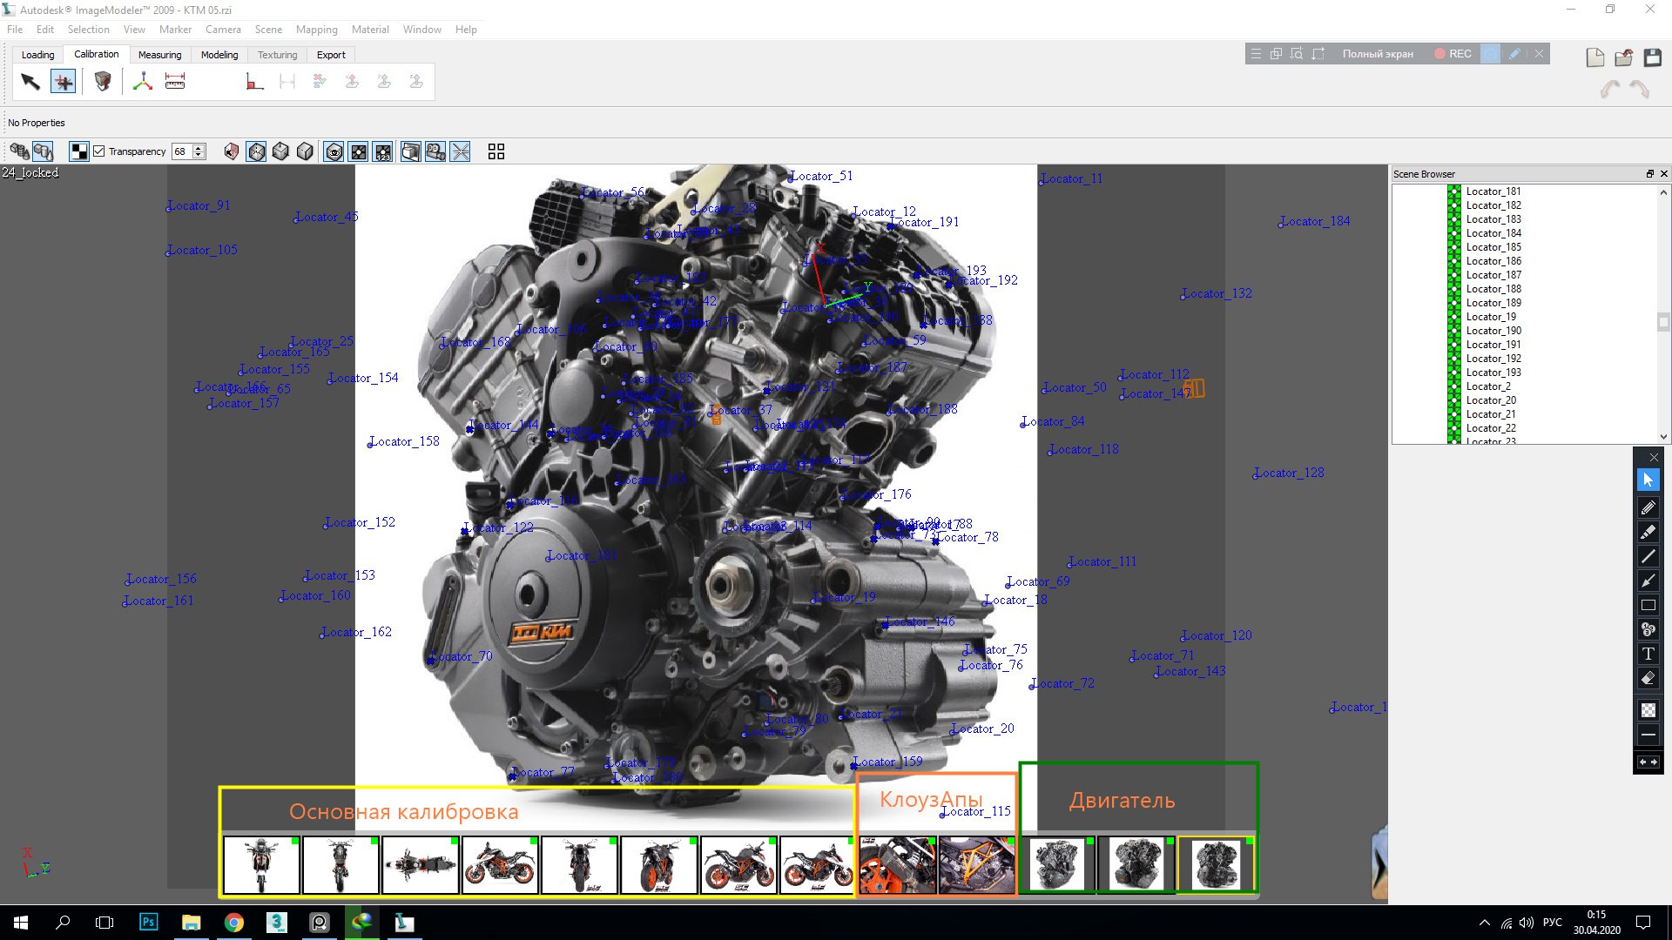The image size is (1672, 940).
Task: Click the New project page icon
Action: pos(1595,57)
